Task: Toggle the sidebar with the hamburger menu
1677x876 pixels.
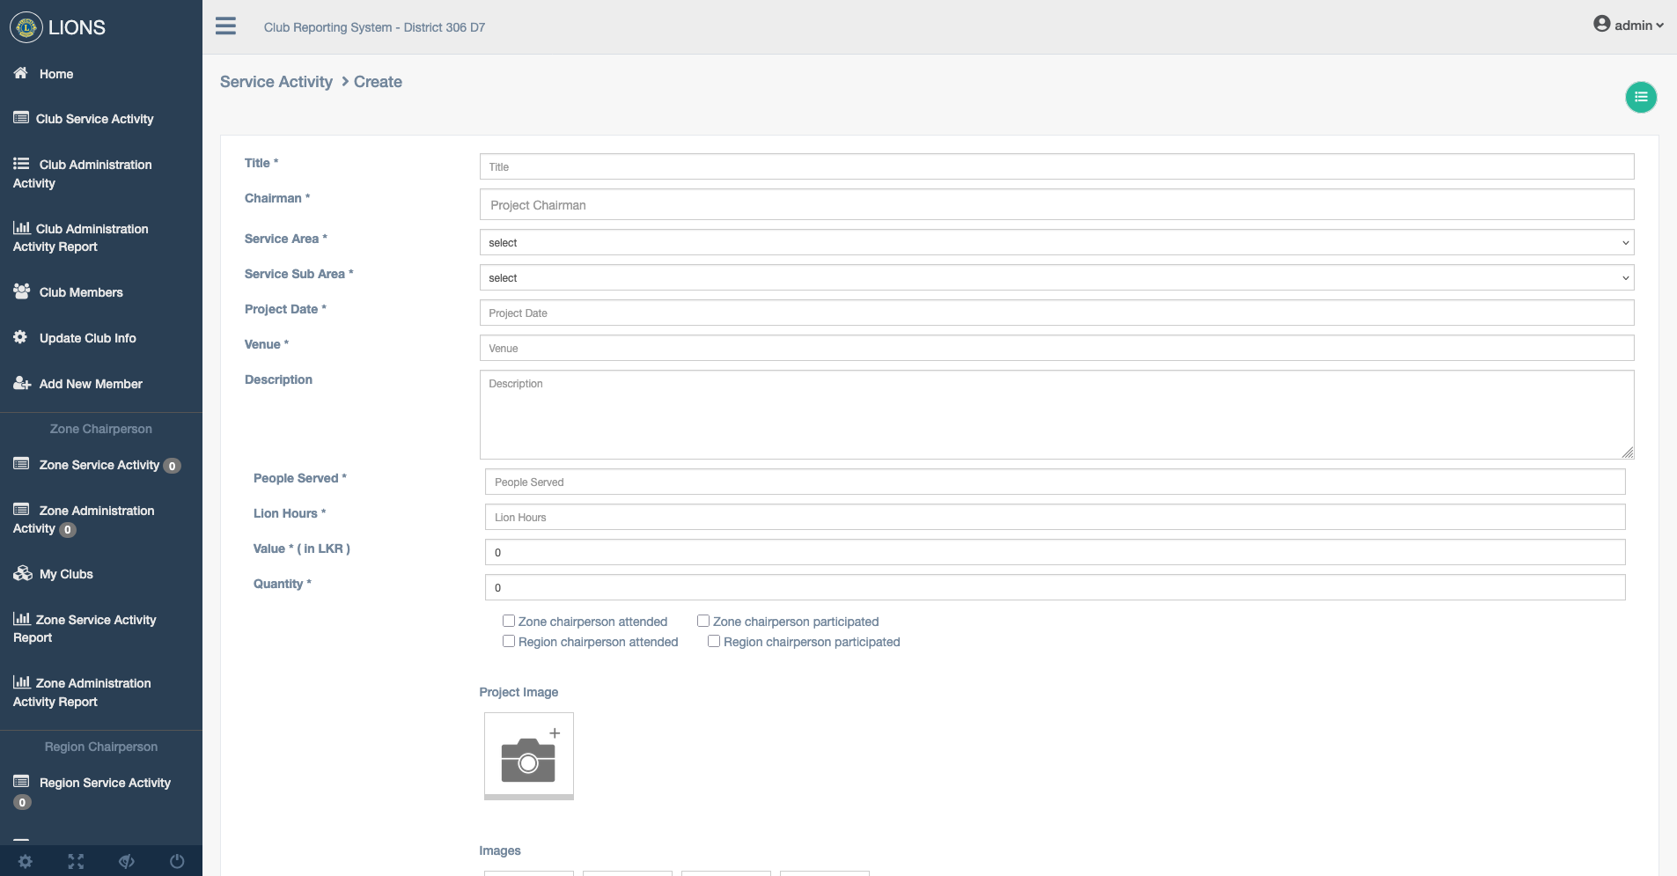Action: click(x=225, y=26)
